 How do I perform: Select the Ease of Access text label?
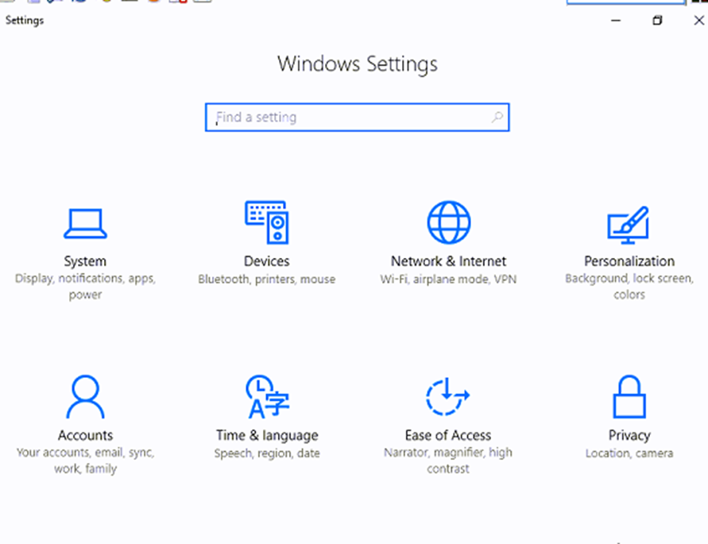coord(448,435)
